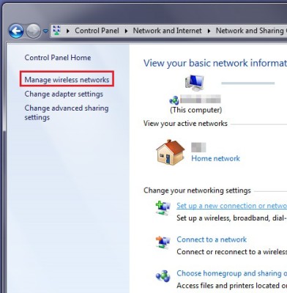Image resolution: width=287 pixels, height=293 pixels.
Task: Click the greyed-out forward arrow button
Action: tap(33, 31)
